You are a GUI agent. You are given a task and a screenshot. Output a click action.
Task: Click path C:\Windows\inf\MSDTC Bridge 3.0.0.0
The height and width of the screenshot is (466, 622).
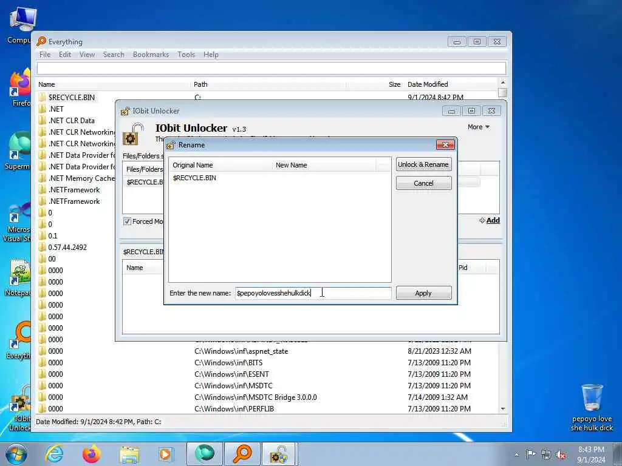(x=256, y=397)
